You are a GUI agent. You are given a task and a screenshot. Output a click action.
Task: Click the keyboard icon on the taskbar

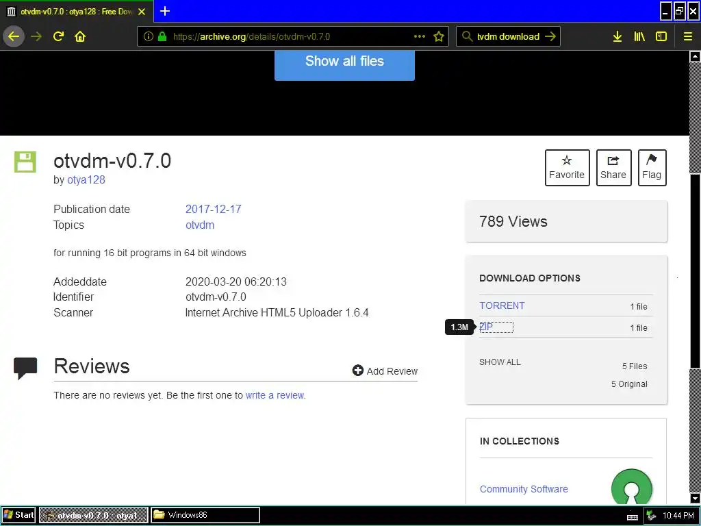pyautogui.click(x=632, y=517)
